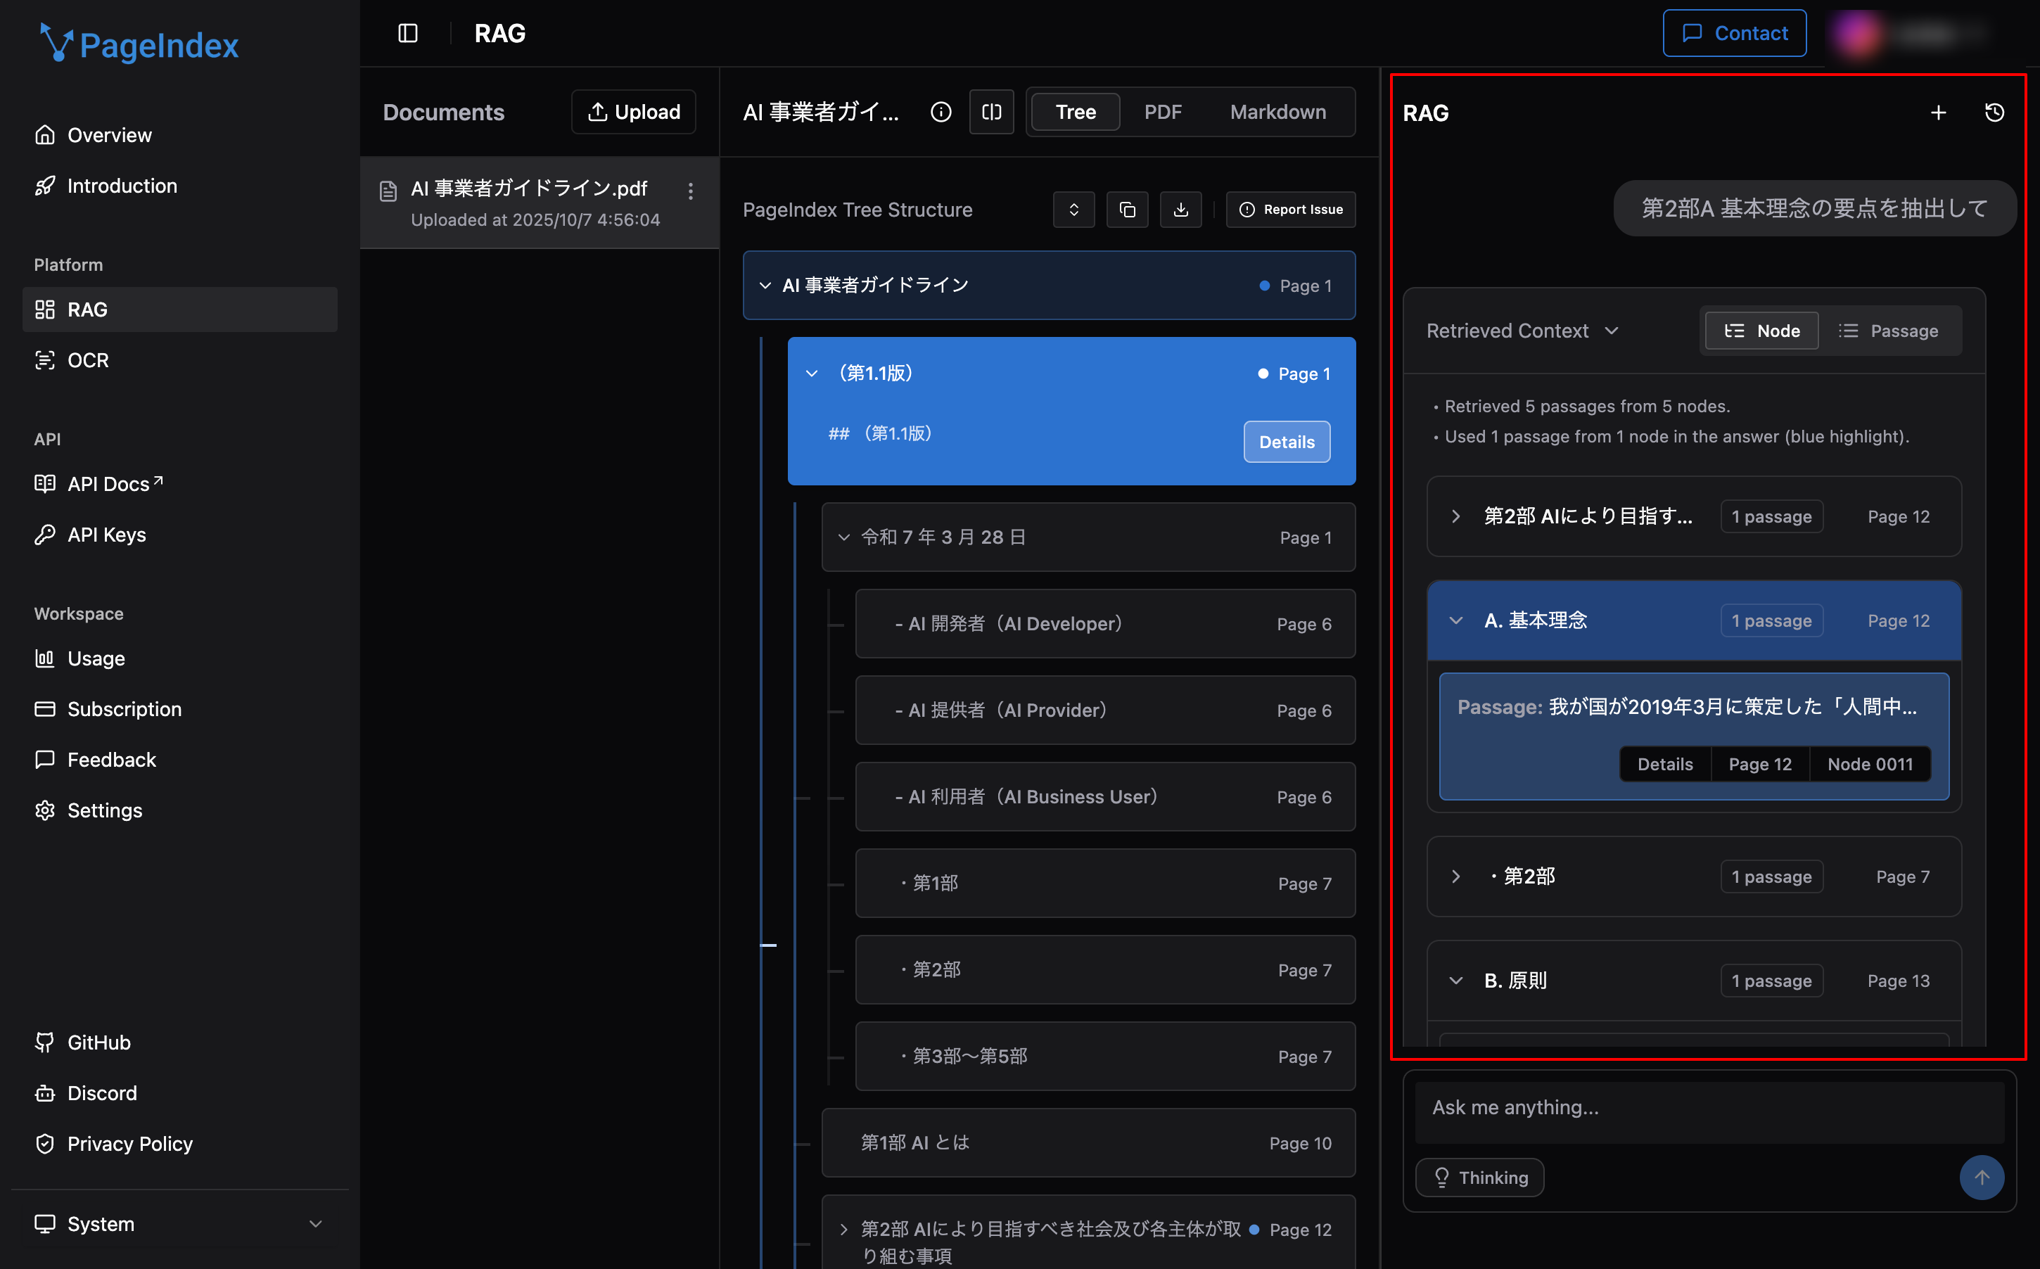The image size is (2040, 1269).
Task: Download the tree structure with the download icon
Action: point(1180,210)
